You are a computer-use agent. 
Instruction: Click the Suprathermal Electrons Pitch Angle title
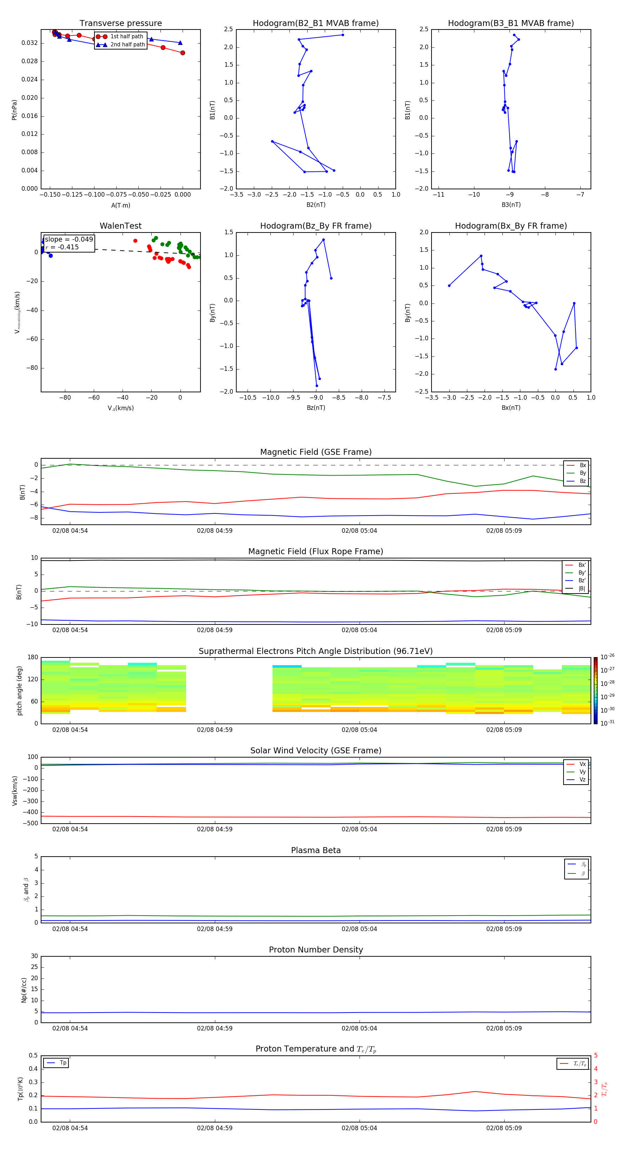point(316,651)
